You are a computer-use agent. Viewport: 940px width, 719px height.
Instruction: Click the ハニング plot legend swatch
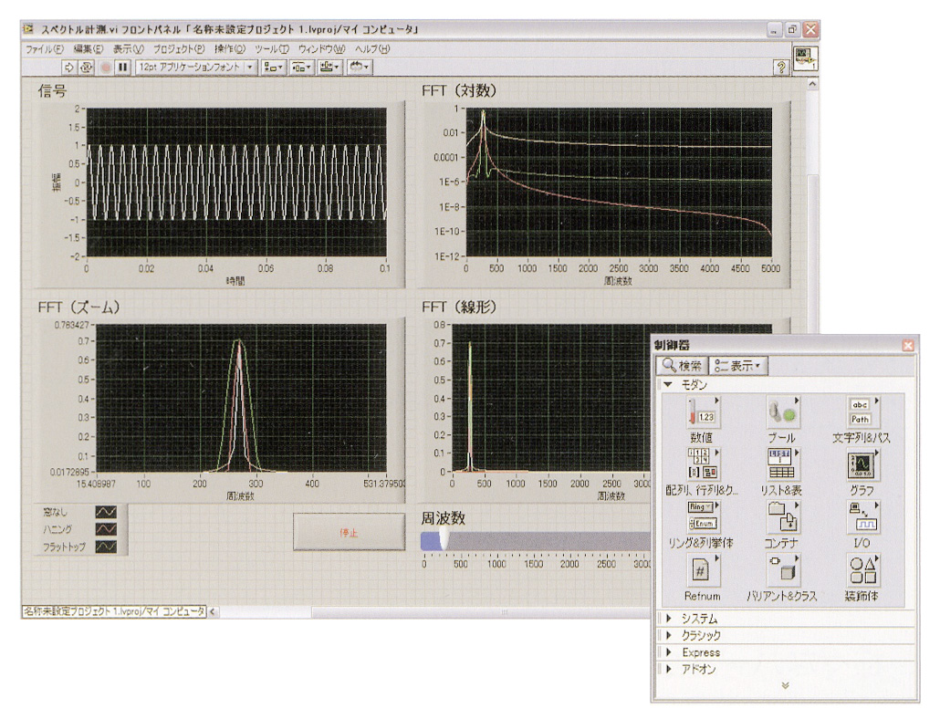click(x=106, y=529)
